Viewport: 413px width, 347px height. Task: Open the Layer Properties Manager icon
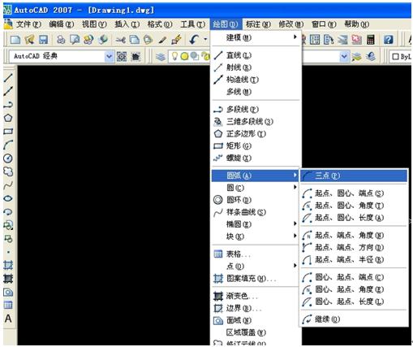point(161,57)
